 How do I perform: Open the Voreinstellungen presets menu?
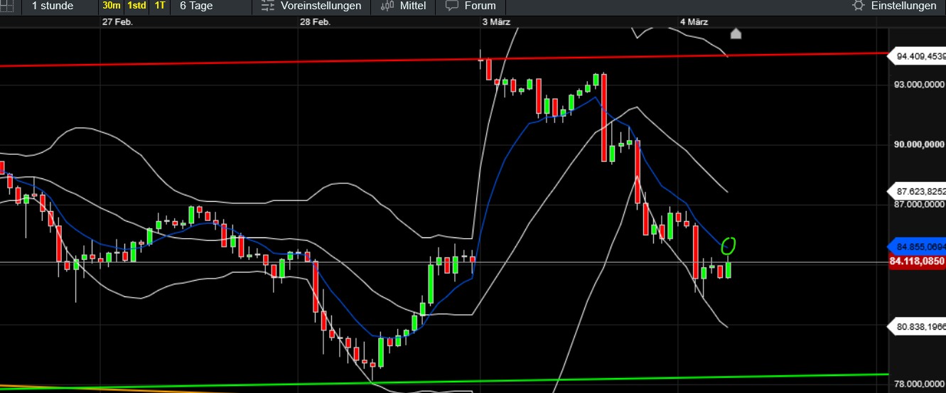[x=321, y=6]
